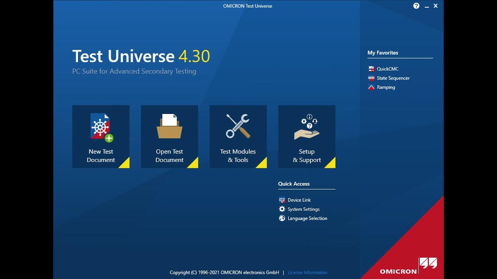Click the OMICRON logo in the corner
The image size is (497, 279).
coord(408,266)
